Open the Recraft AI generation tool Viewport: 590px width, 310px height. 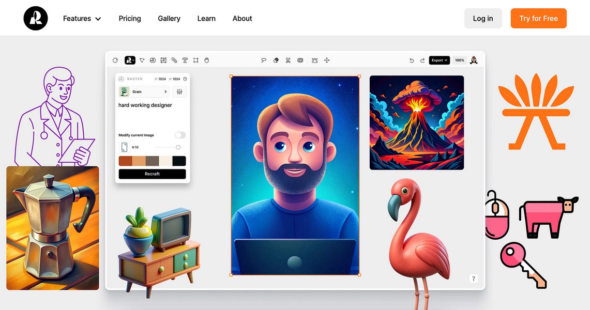(x=130, y=60)
